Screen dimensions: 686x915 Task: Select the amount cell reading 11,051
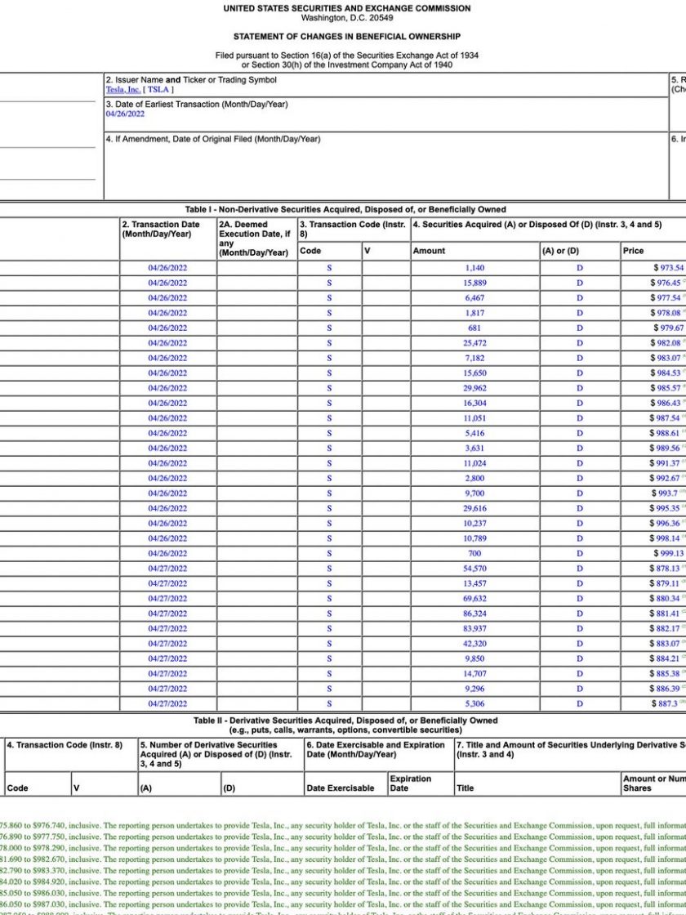pyautogui.click(x=474, y=418)
